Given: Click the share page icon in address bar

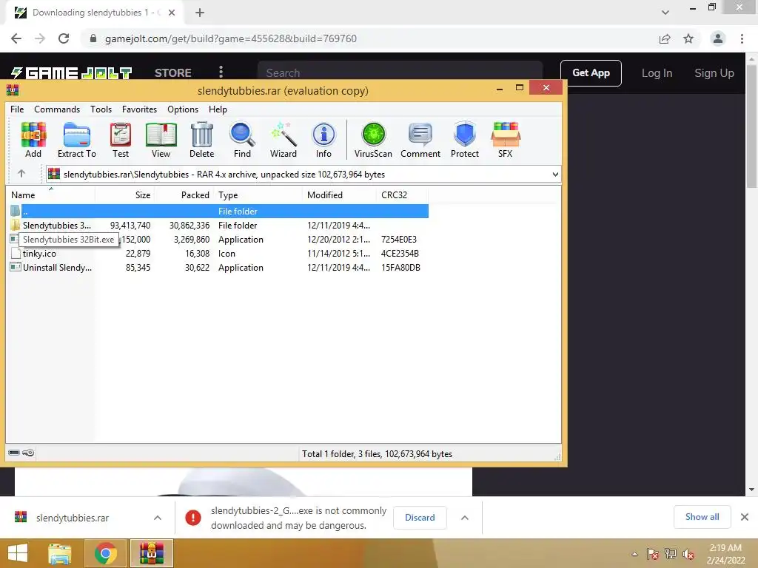Looking at the screenshot, I should 665,38.
